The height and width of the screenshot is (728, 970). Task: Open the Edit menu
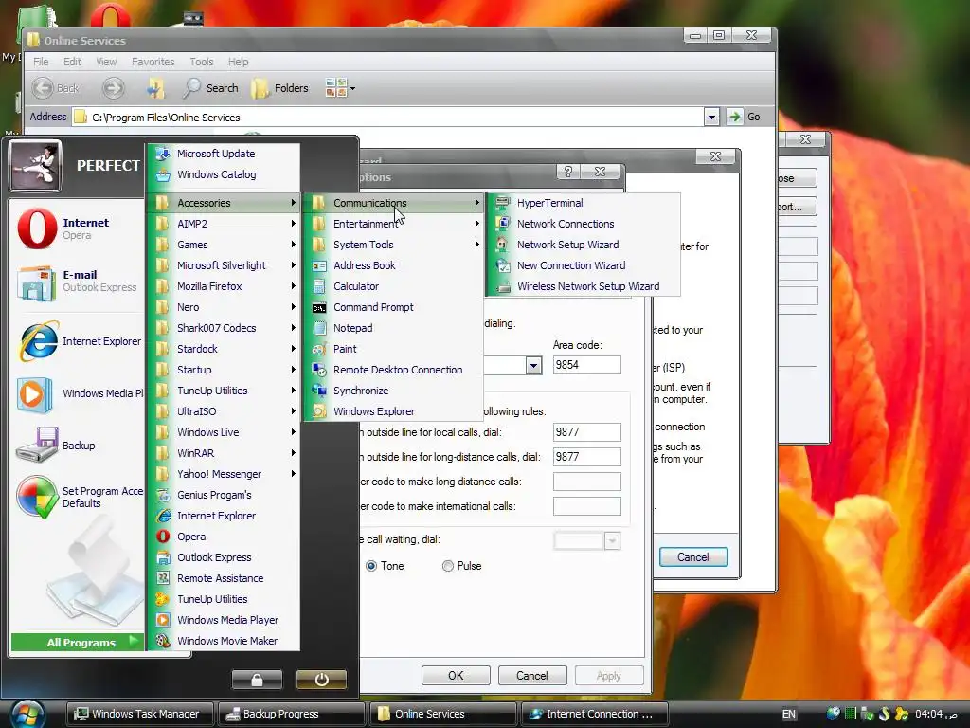tap(72, 62)
